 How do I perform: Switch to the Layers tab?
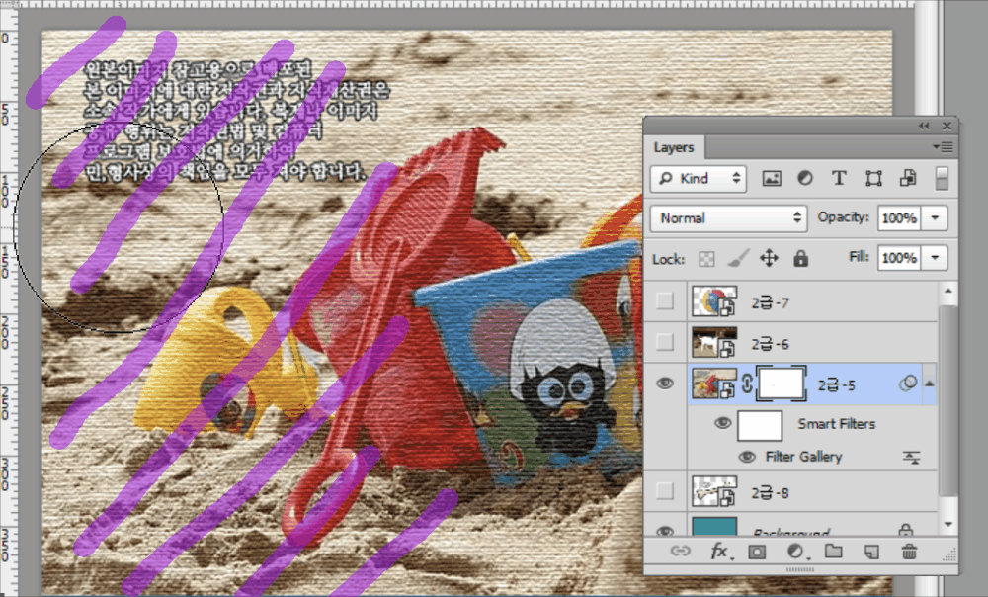coord(674,147)
